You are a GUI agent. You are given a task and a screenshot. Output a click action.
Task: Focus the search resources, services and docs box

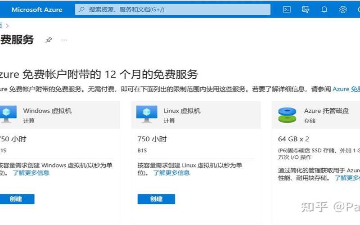172,9
